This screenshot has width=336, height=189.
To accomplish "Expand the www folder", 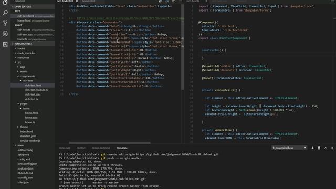I will pos(20,145).
